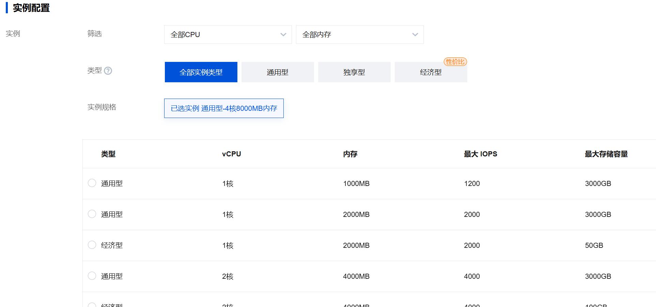Screen dimensions: 656x307
Task: Click the 筛选 label
Action: (95, 34)
